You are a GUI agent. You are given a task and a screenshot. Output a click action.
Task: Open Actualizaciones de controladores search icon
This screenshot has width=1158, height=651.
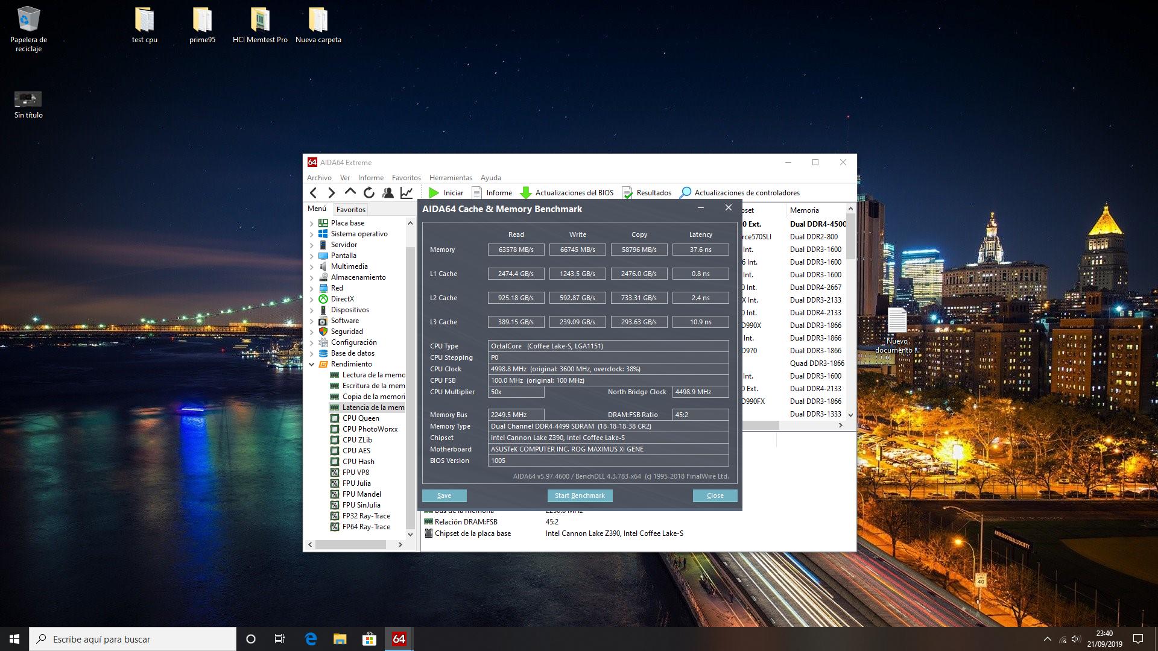(x=686, y=193)
